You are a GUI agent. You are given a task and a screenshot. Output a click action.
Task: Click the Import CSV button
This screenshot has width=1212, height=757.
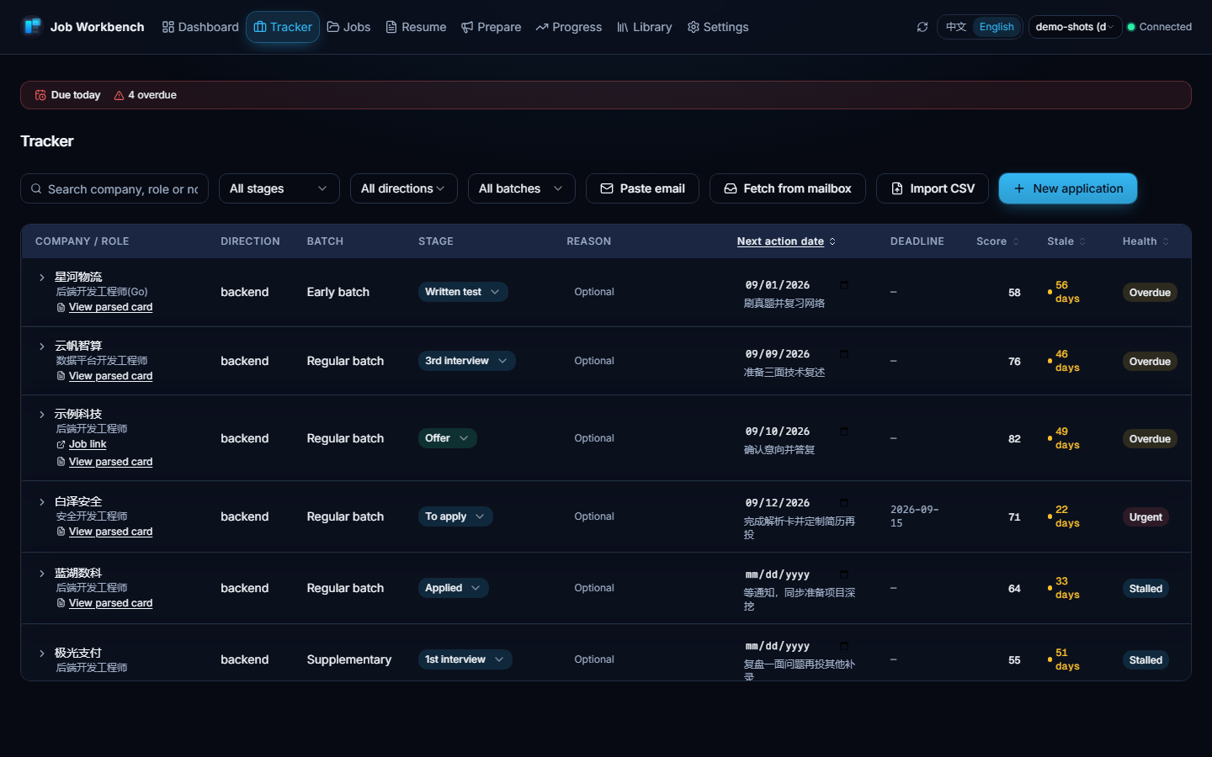tap(933, 188)
